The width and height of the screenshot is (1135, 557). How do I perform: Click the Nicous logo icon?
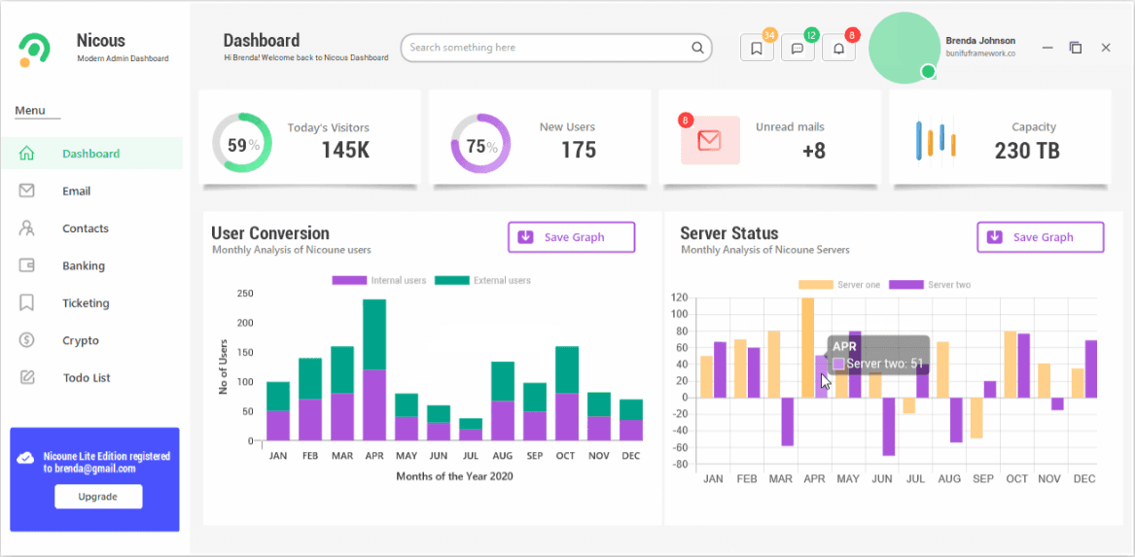(x=34, y=50)
